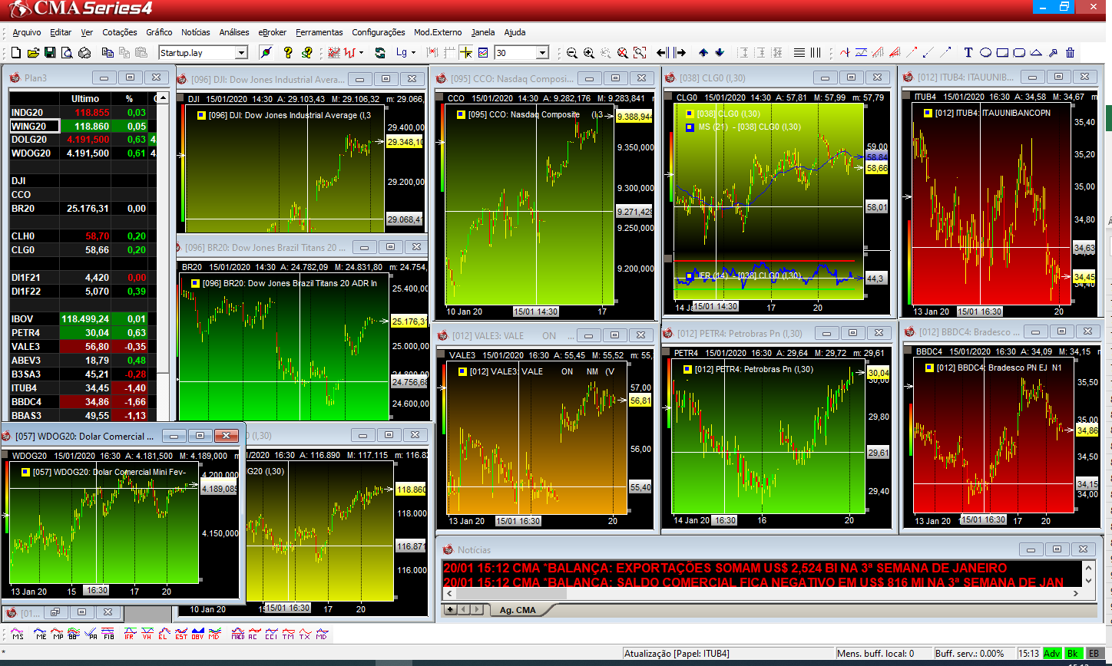The height and width of the screenshot is (666, 1112).
Task: Click the Notícias panel scroll up arrow
Action: 1087,569
